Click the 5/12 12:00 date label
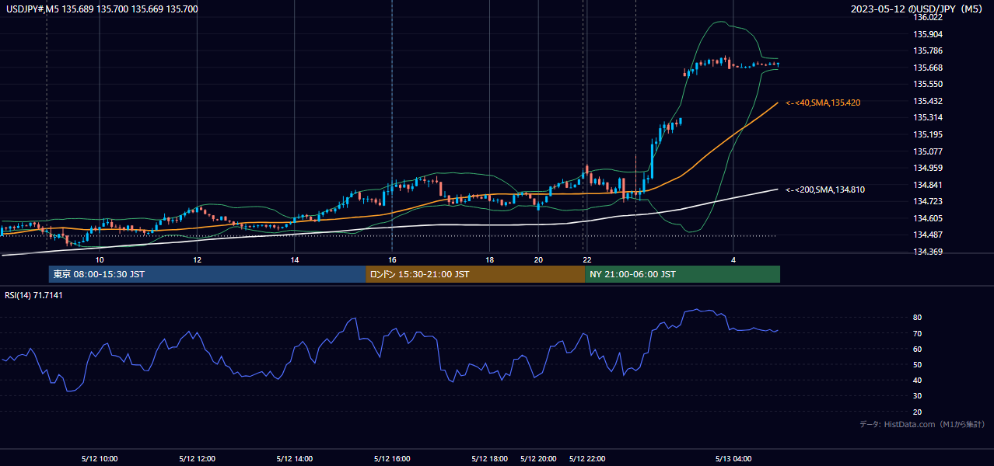The image size is (994, 466). tap(197, 459)
